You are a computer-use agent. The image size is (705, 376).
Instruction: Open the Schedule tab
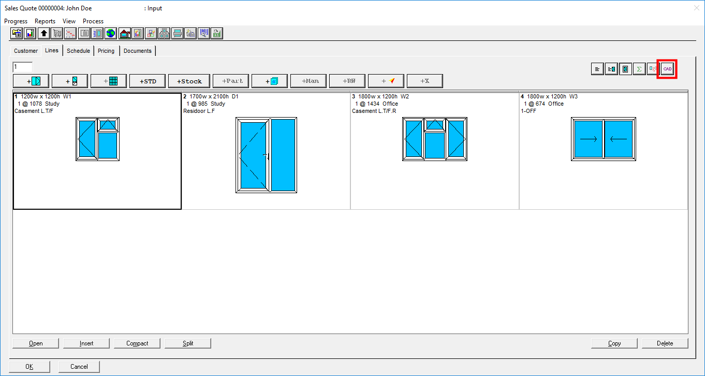click(78, 51)
